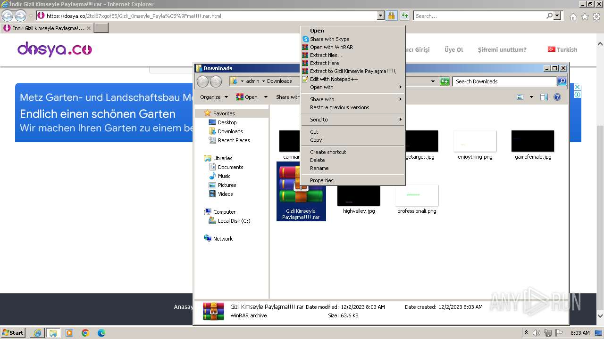Expand Send to submenu
604x339 pixels.
[352, 120]
